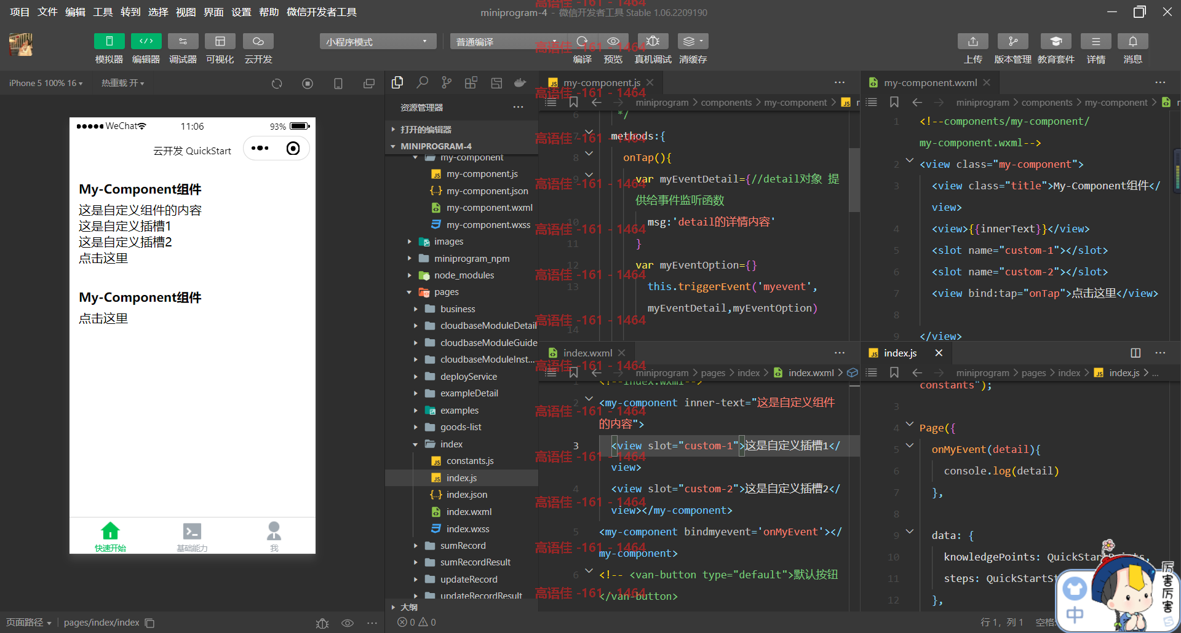Image resolution: width=1181 pixels, height=633 pixels.
Task: Open project details icon
Action: coord(1096,41)
